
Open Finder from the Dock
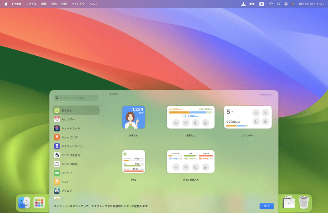pyautogui.click(x=24, y=202)
